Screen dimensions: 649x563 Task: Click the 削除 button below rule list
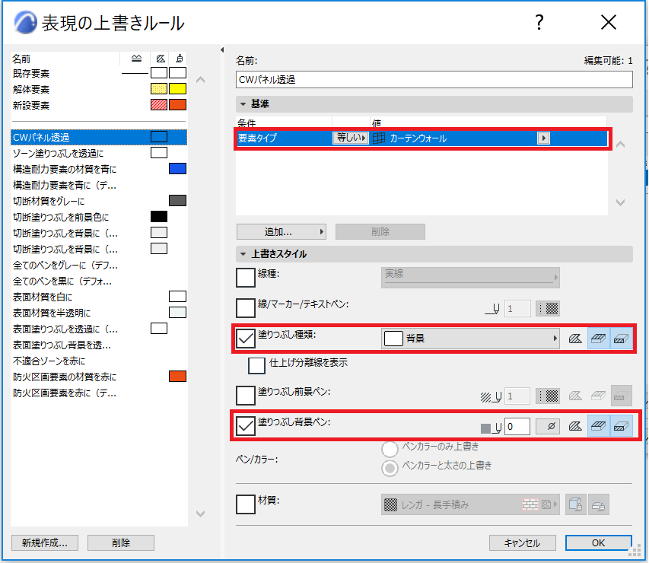click(121, 542)
